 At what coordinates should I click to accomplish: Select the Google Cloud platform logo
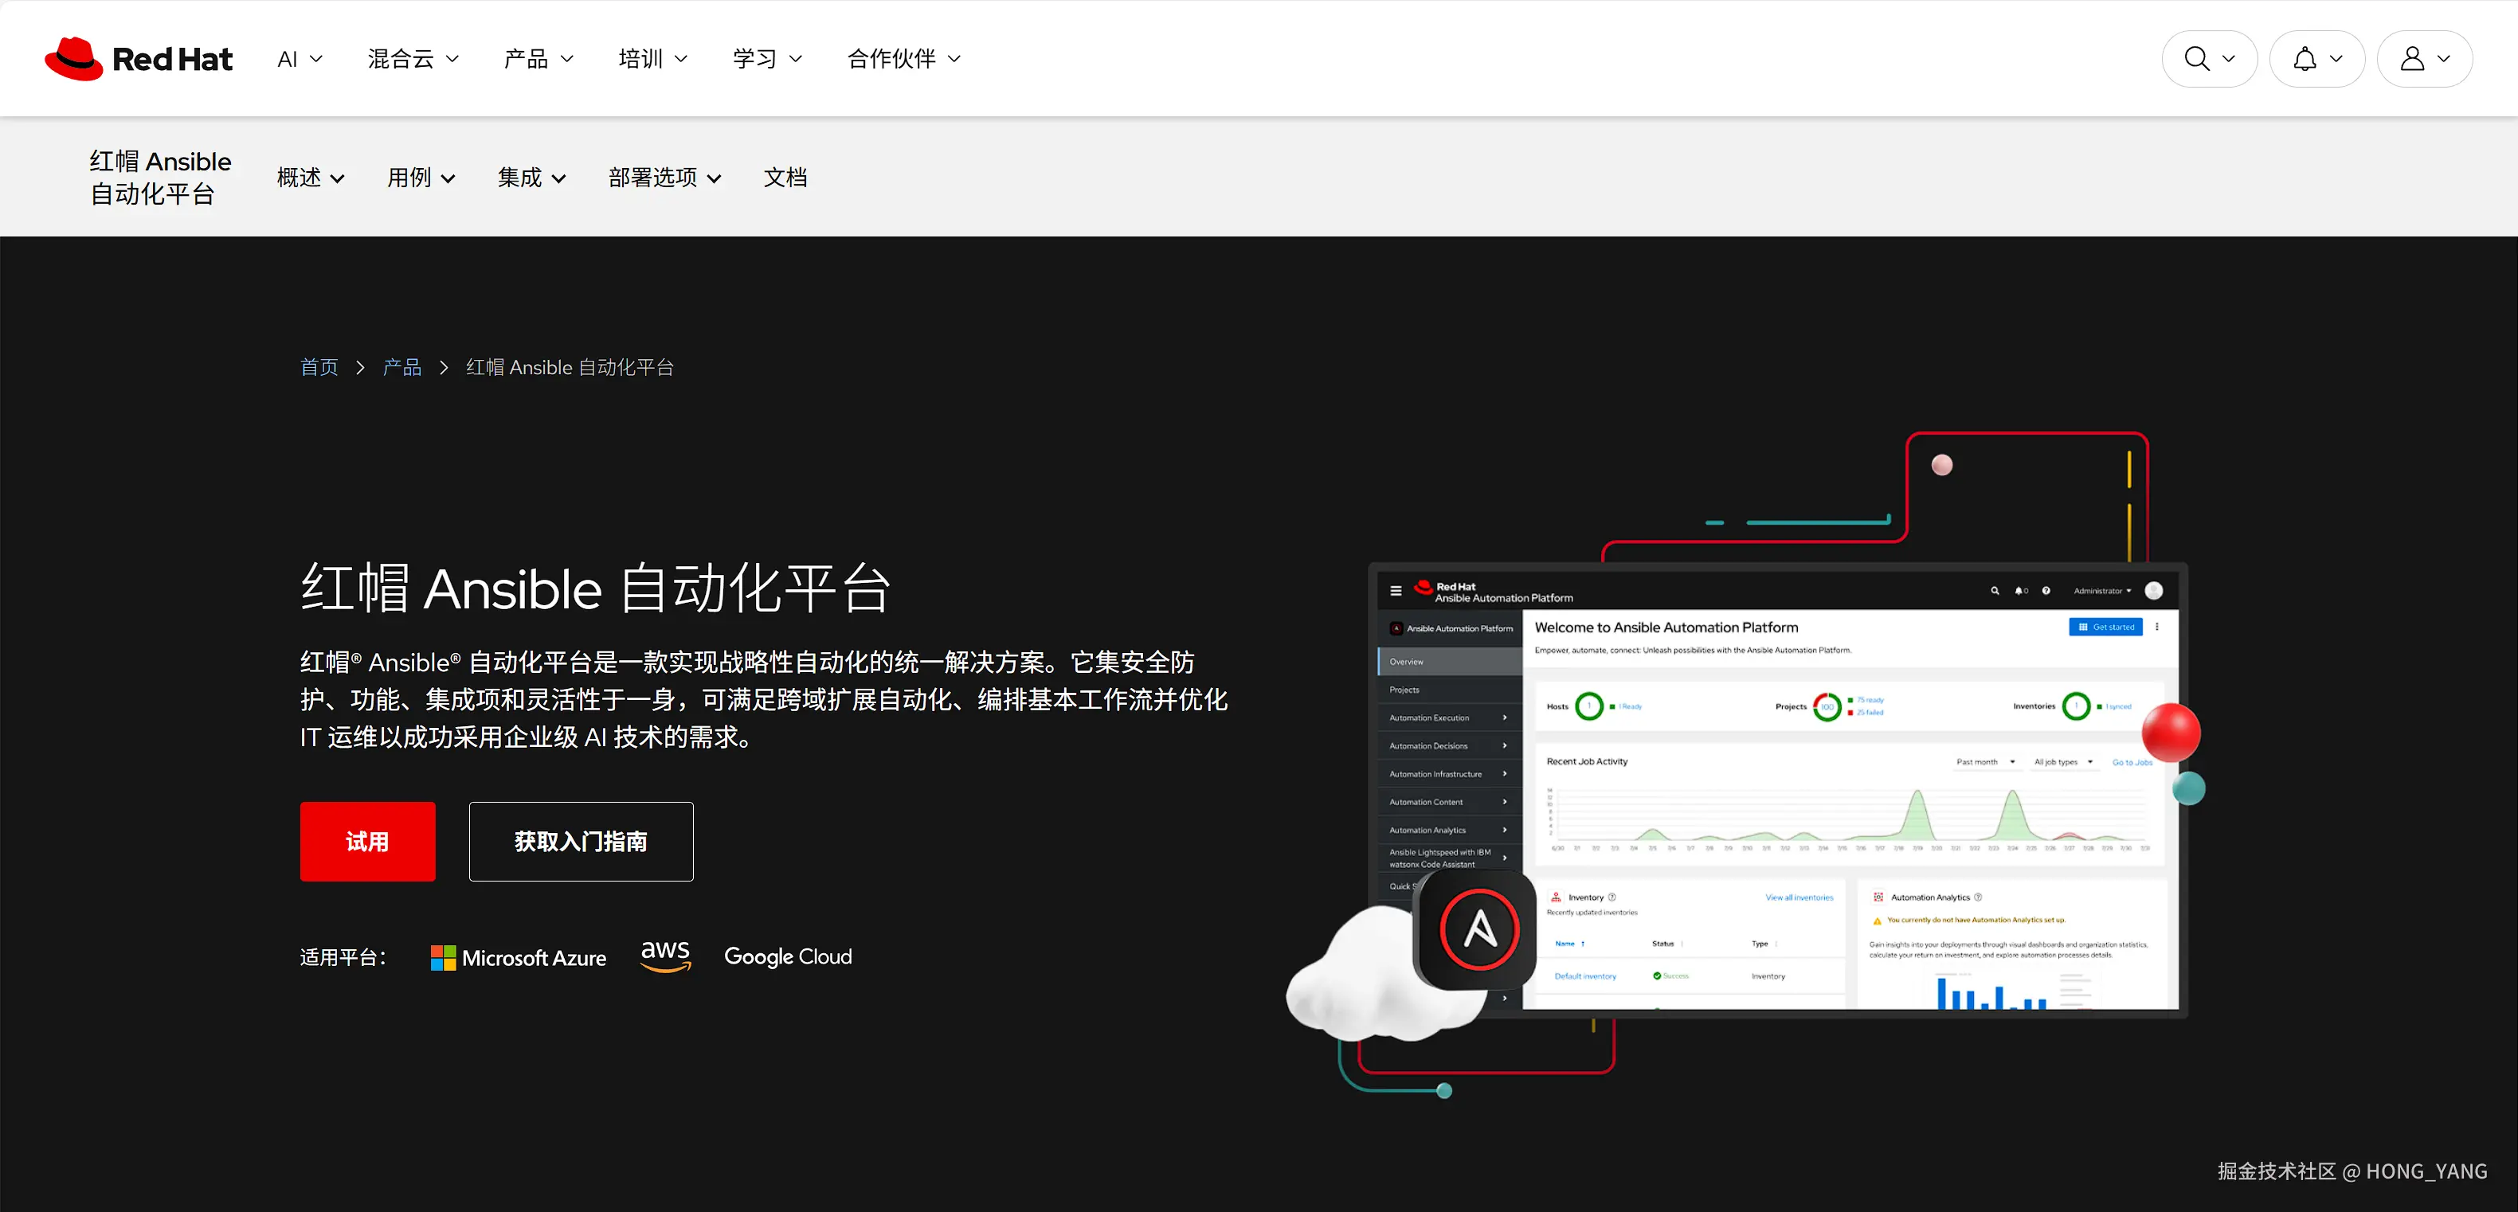[x=788, y=956]
